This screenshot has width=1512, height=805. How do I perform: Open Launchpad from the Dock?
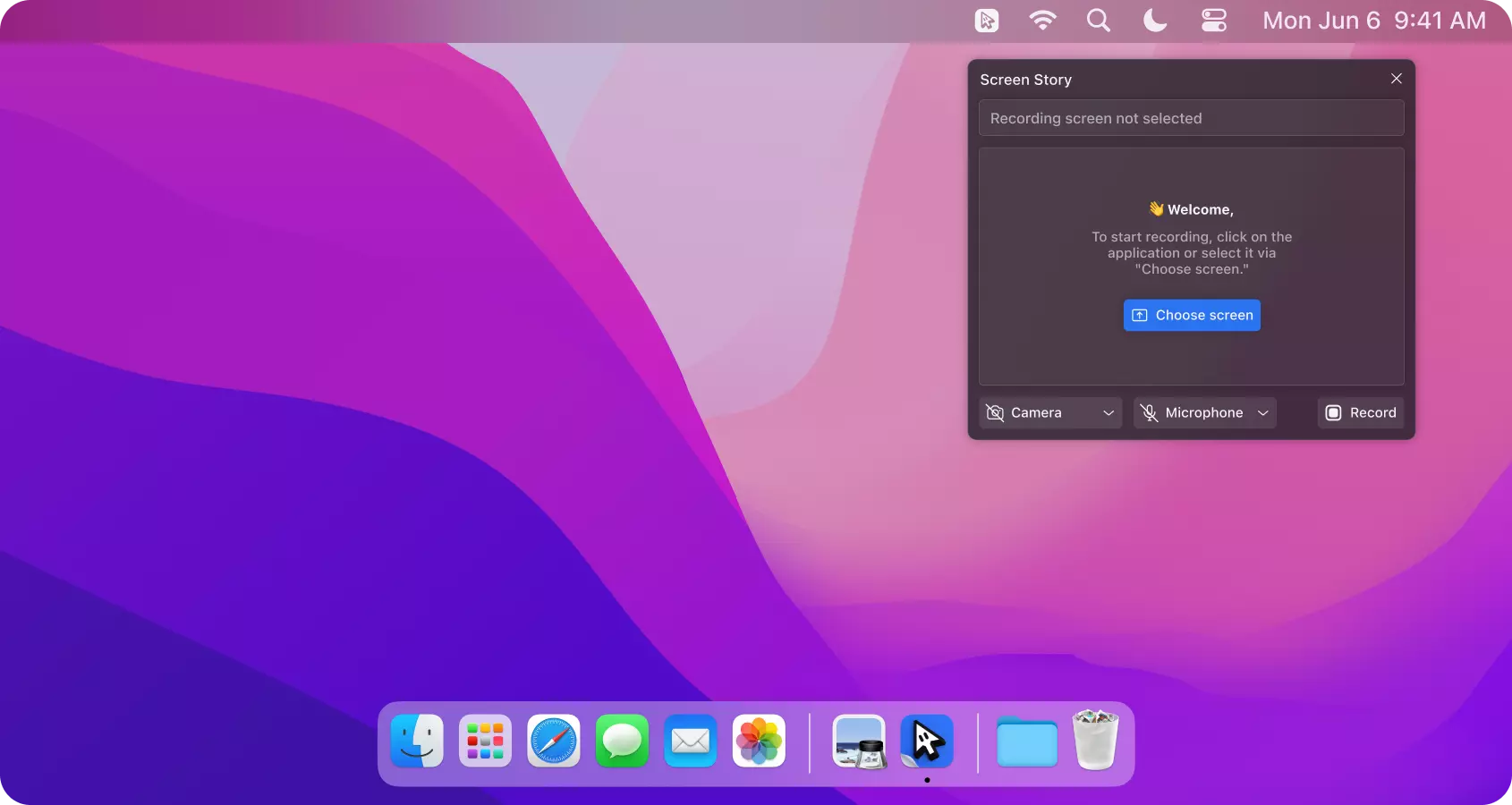coord(485,741)
